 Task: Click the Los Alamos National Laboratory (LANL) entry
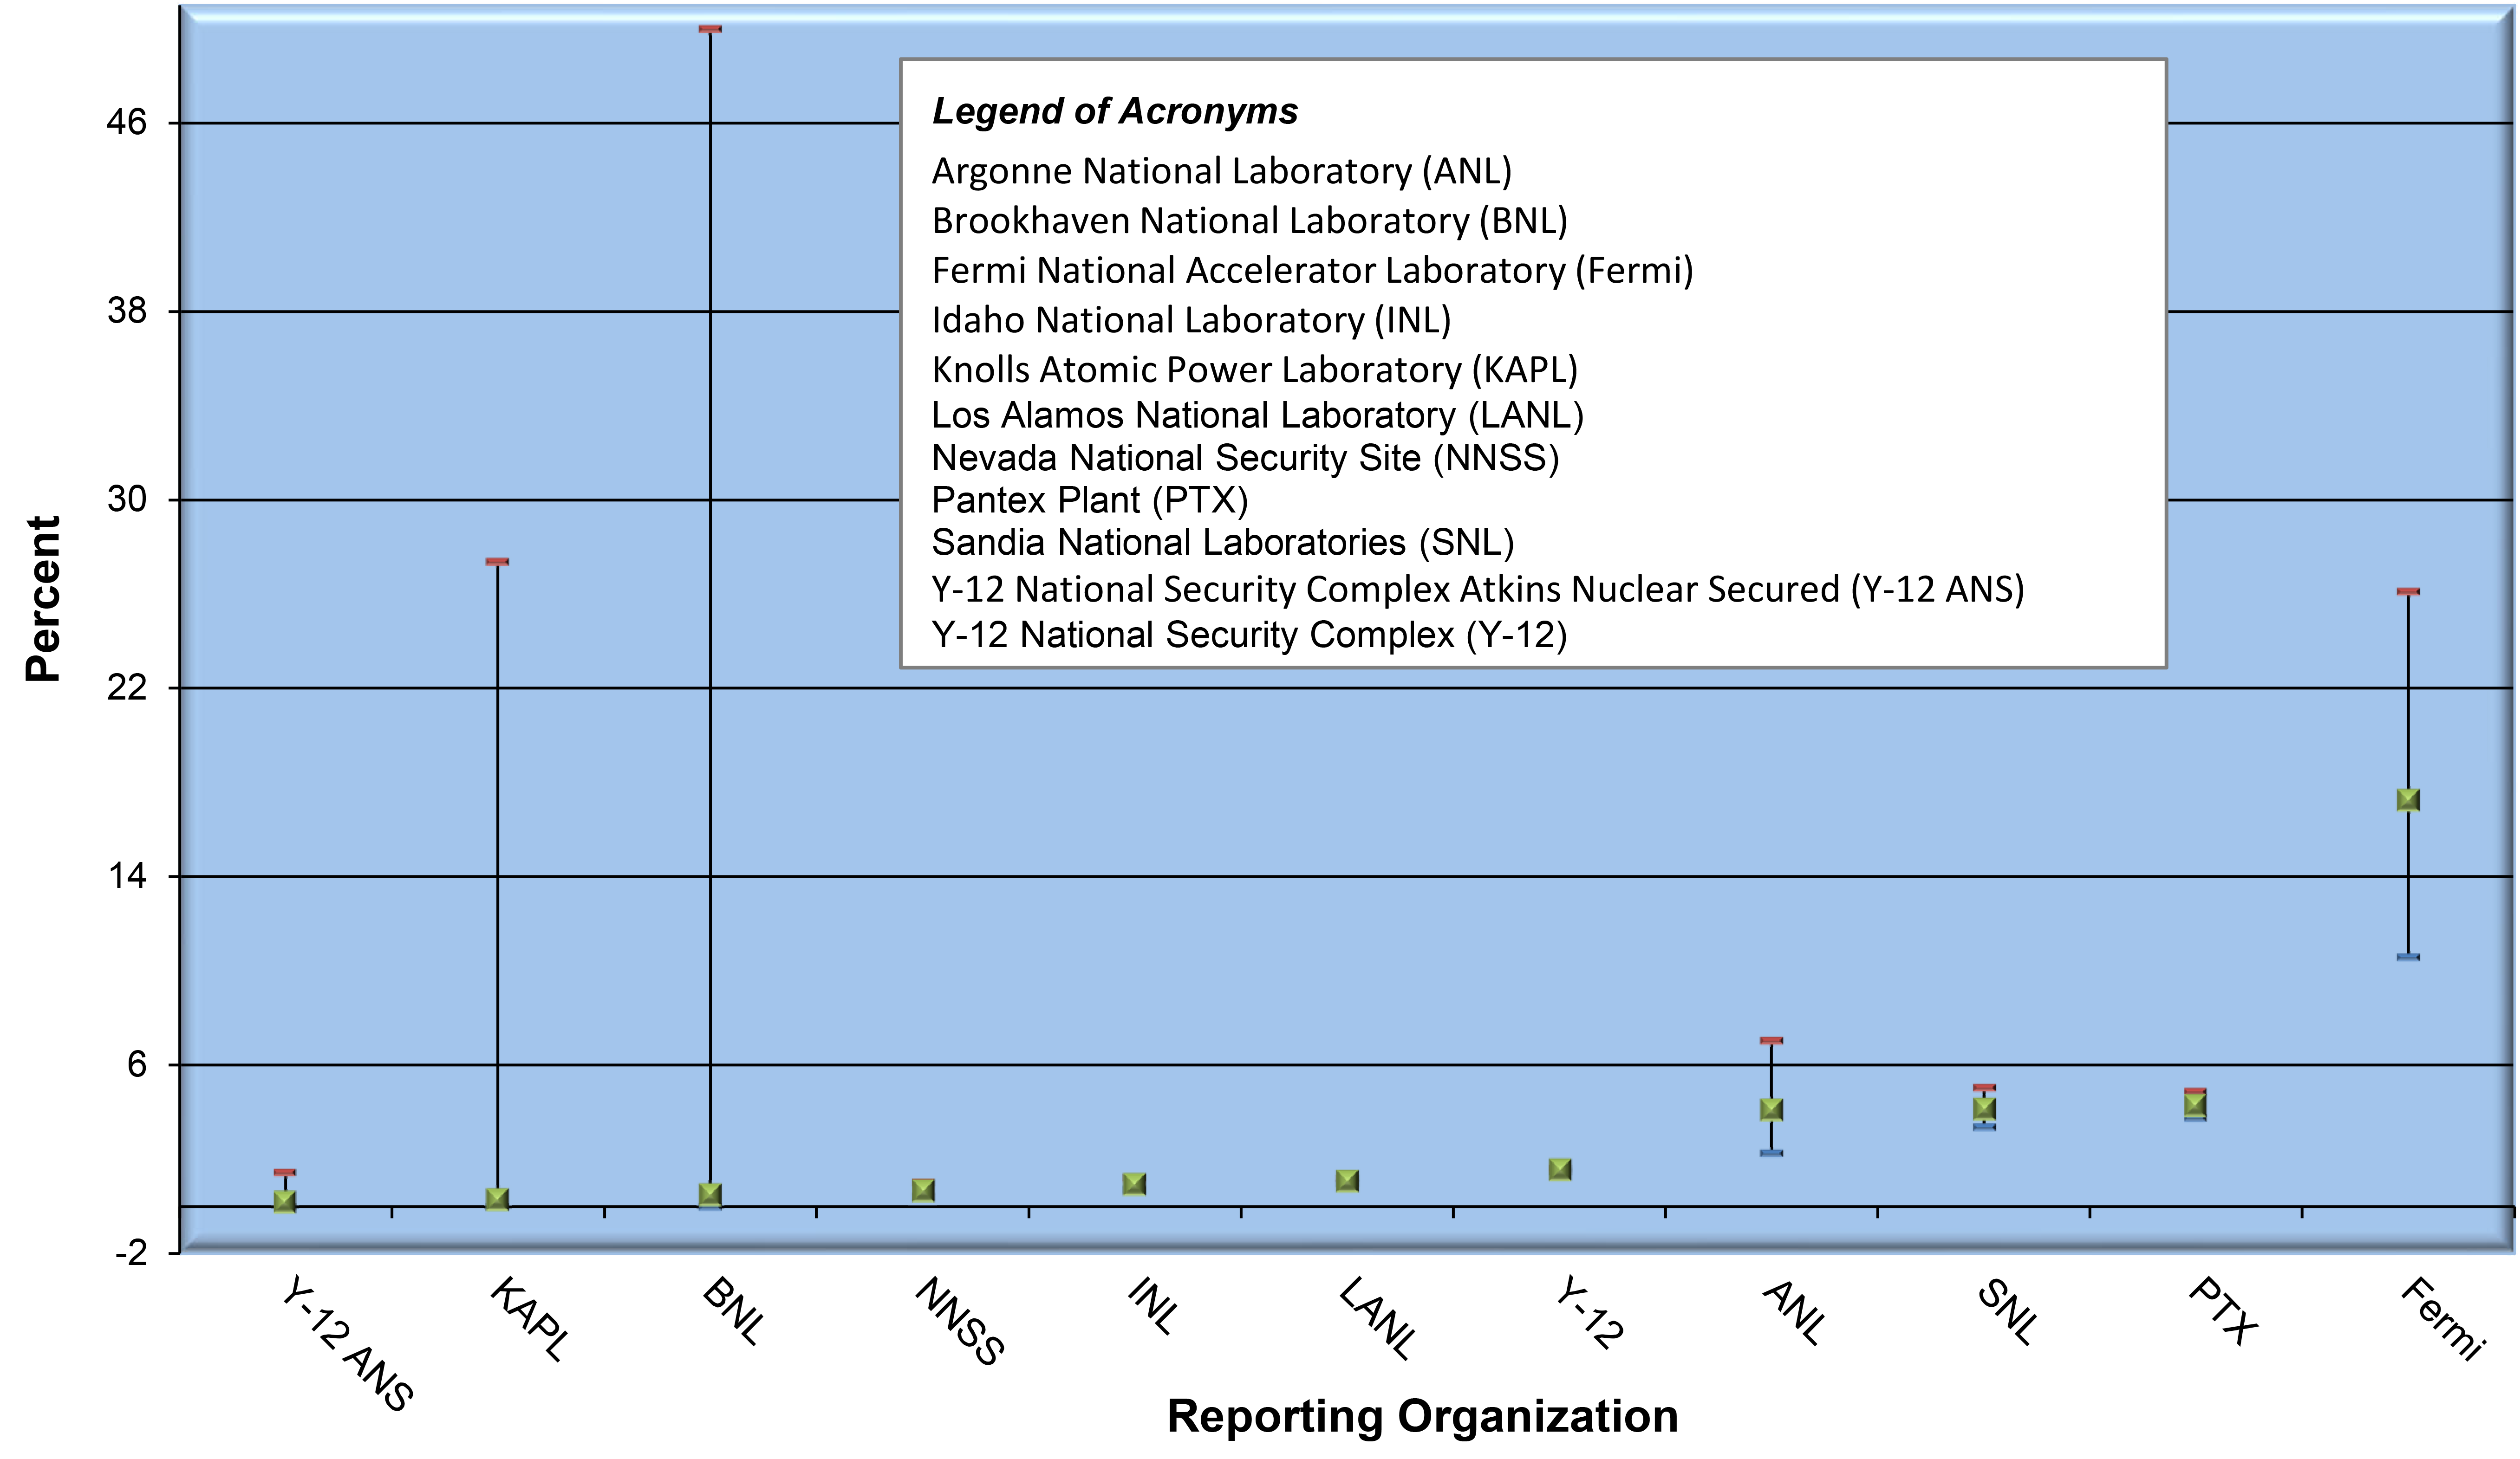(1257, 415)
